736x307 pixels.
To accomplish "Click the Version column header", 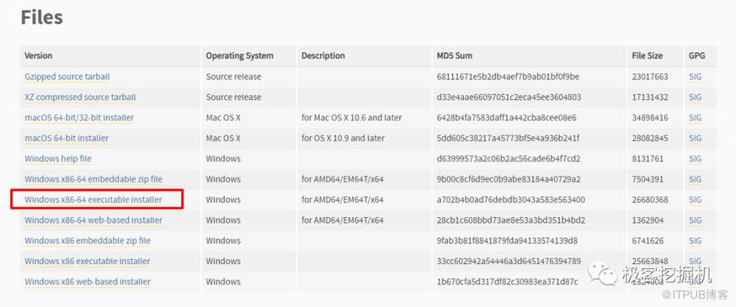I will (x=39, y=56).
